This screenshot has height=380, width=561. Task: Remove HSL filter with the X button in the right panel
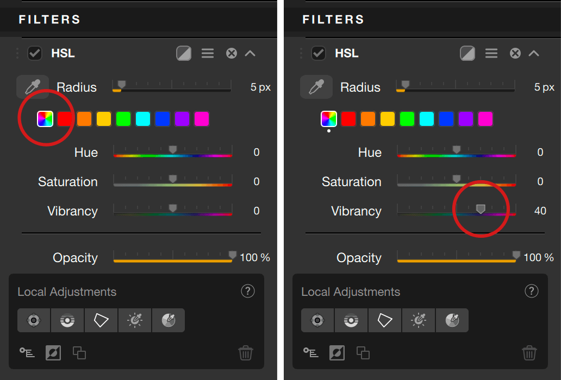click(x=515, y=53)
